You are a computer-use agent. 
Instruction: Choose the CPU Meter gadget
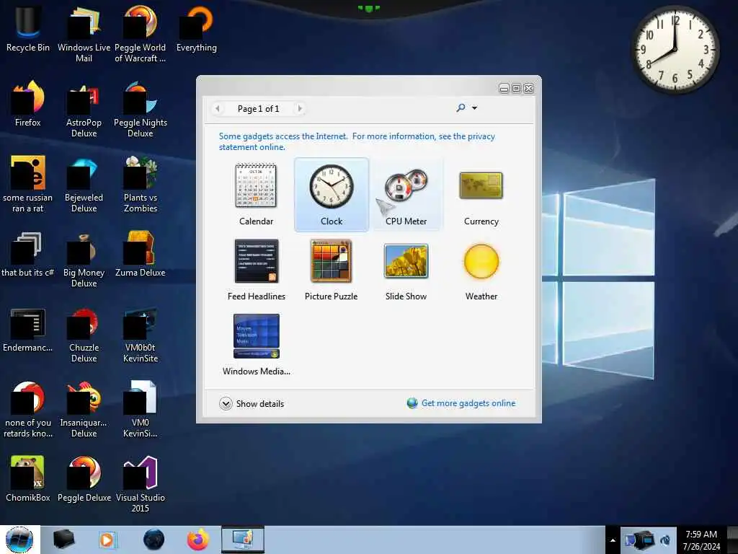click(406, 195)
